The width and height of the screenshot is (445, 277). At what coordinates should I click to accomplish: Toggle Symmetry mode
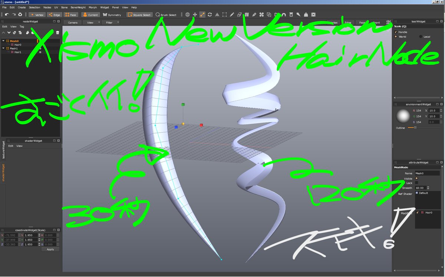point(112,15)
